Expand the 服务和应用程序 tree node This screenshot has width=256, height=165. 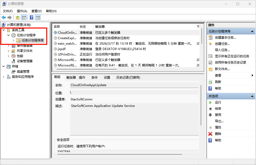coord(3,77)
